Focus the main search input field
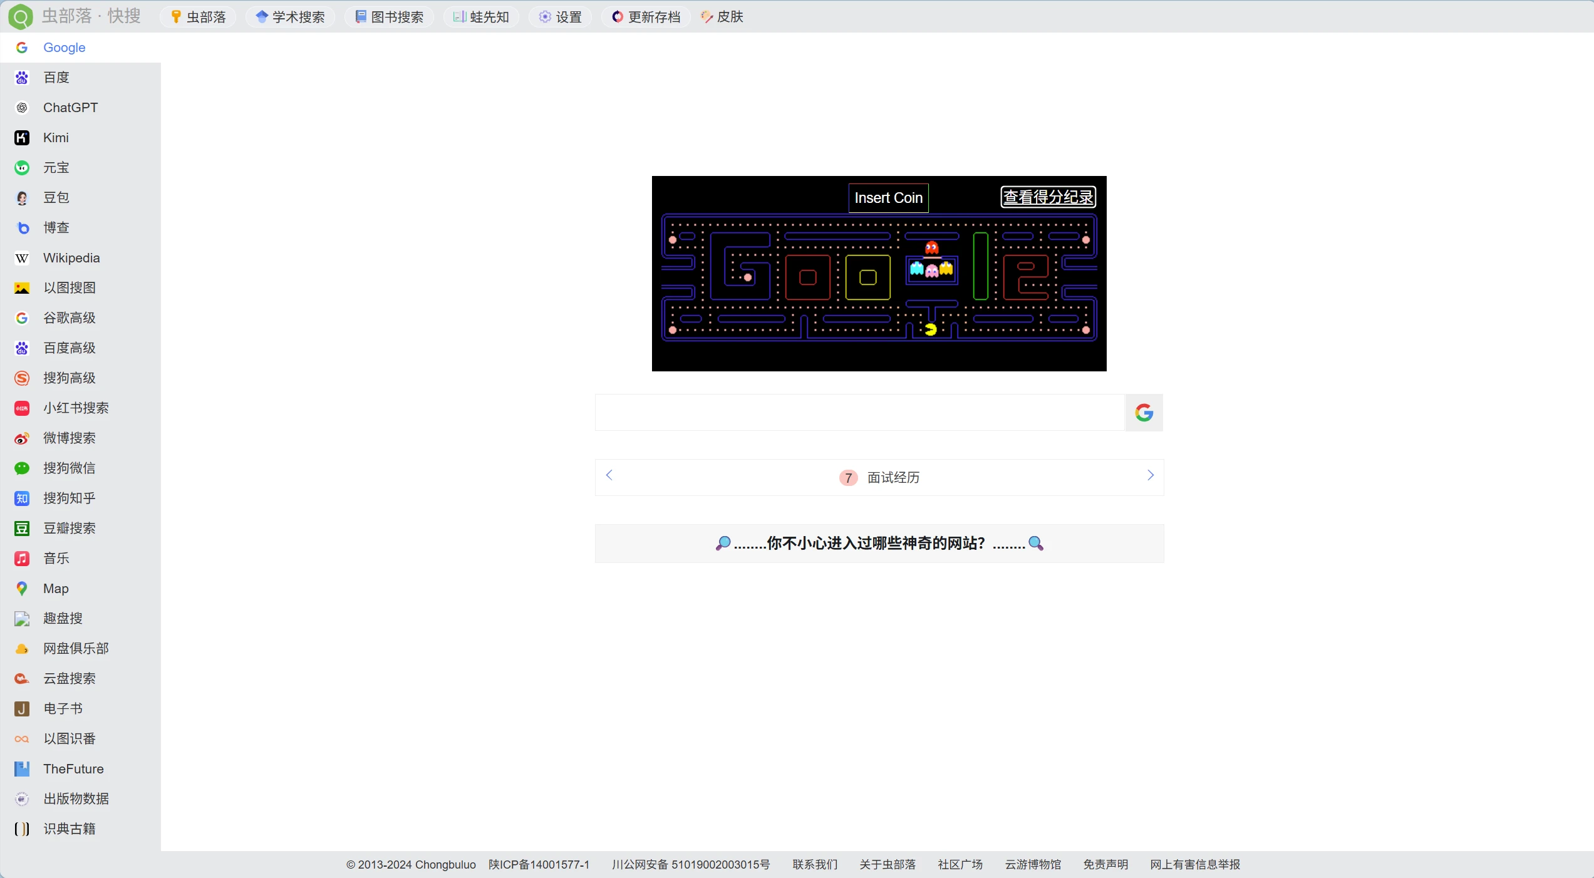Image resolution: width=1594 pixels, height=878 pixels. coord(860,413)
